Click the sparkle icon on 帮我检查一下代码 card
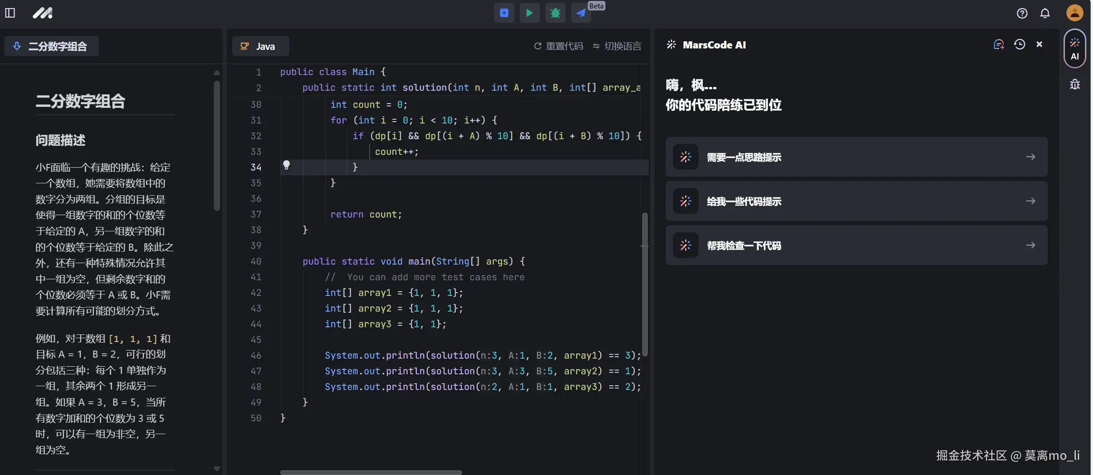The image size is (1093, 475). 685,245
